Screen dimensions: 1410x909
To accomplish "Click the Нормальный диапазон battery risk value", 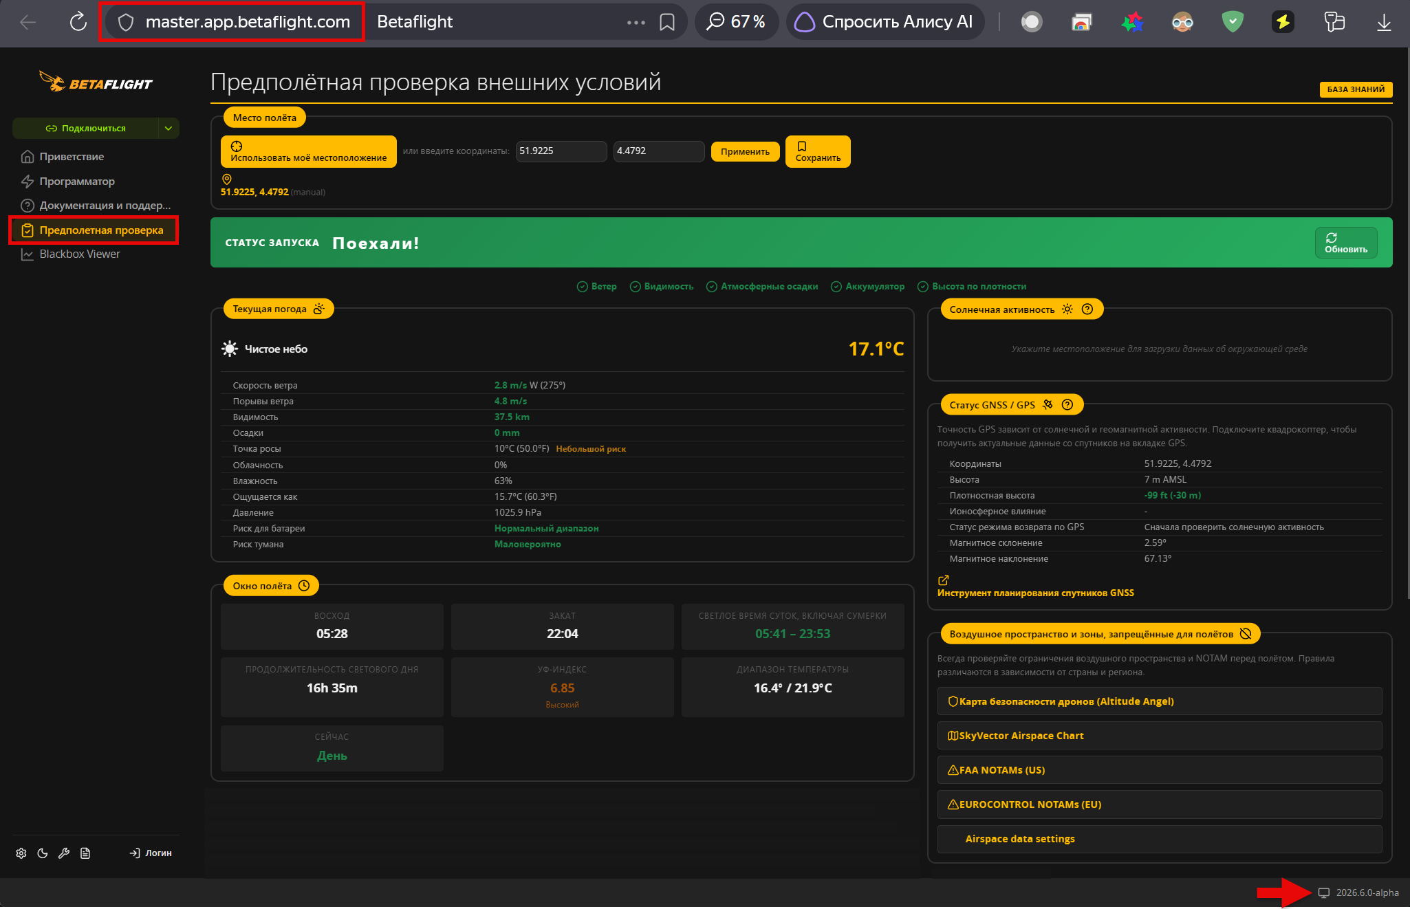I will click(547, 529).
